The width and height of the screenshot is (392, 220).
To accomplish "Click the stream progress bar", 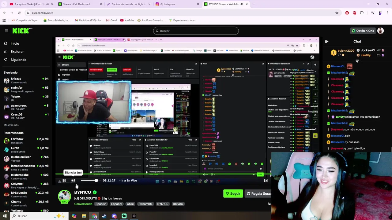I will click(x=163, y=175).
